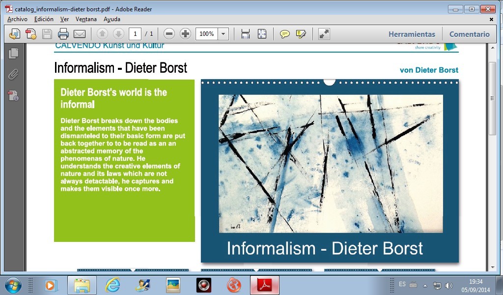Open the Archivo menu
This screenshot has width=503, height=295.
(17, 19)
